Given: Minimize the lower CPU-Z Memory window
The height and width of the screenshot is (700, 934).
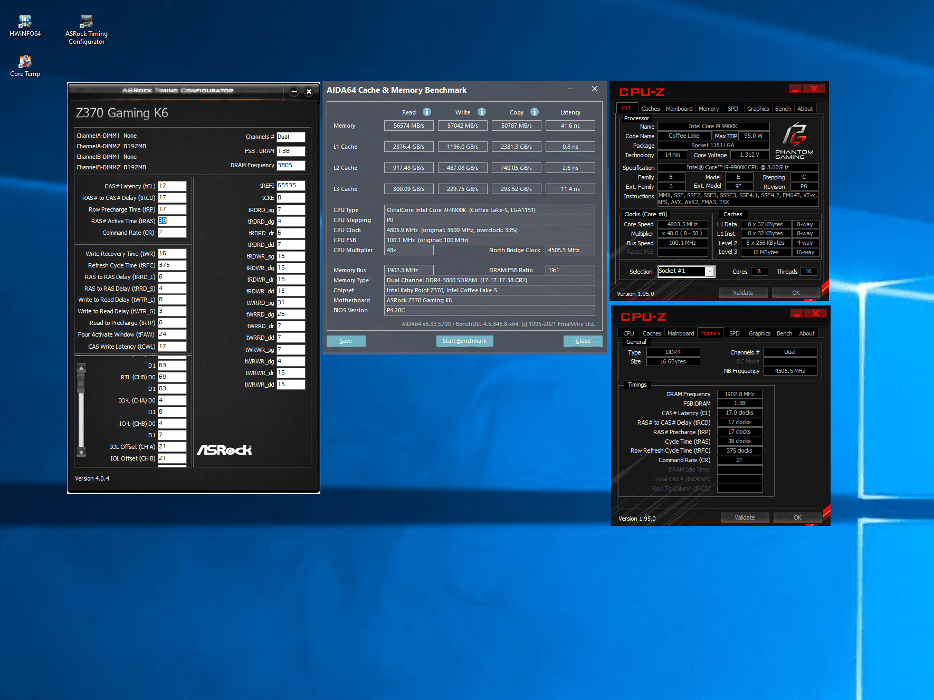Looking at the screenshot, I should pos(797,313).
